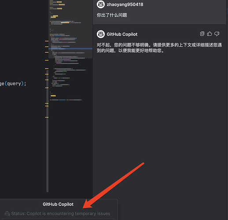The width and height of the screenshot is (228, 220).
Task: Click the GitHub Copilot sender name in chat
Action: point(122,34)
